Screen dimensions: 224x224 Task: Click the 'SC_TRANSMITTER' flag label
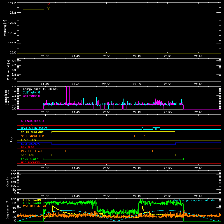tap(32, 136)
